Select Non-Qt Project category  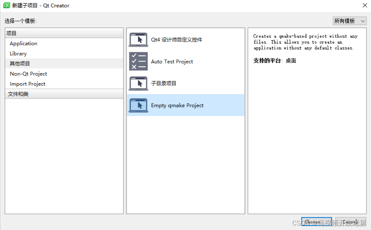click(28, 74)
